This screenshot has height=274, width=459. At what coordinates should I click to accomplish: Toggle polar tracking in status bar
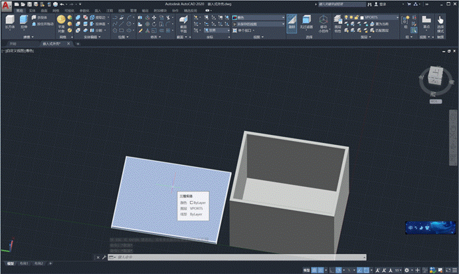coord(338,270)
